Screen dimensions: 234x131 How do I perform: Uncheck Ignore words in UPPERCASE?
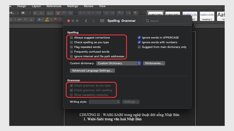click(139, 38)
